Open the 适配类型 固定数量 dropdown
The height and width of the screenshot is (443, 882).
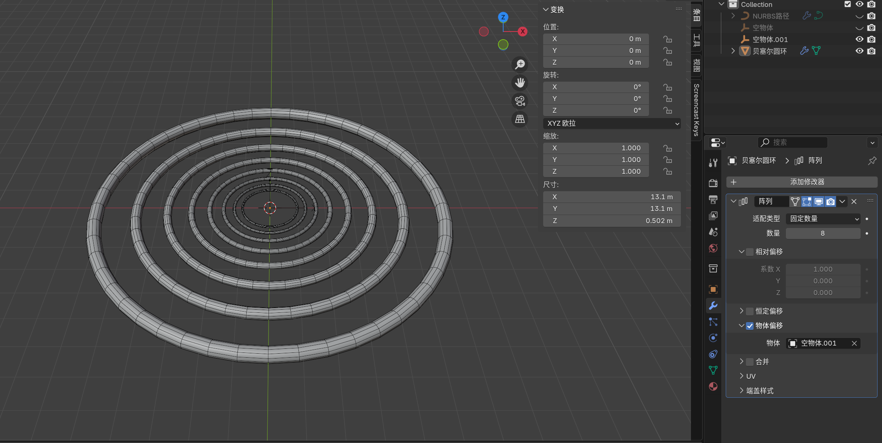coord(823,219)
